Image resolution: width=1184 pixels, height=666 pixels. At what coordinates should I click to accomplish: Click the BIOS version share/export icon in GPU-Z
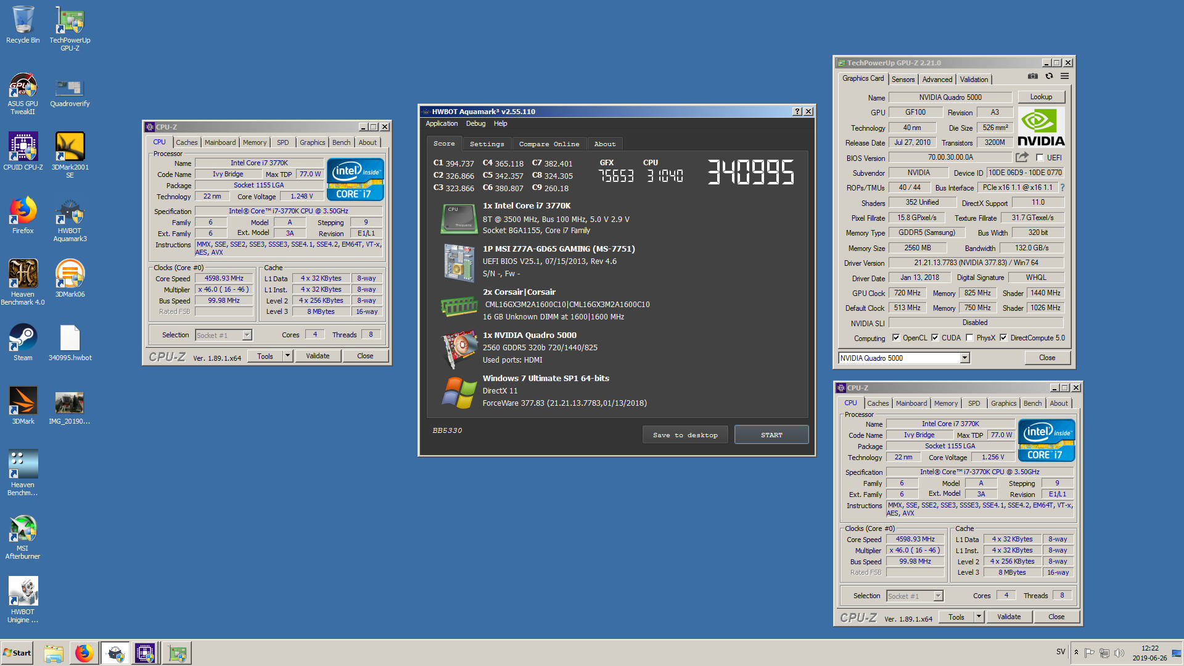point(1022,157)
